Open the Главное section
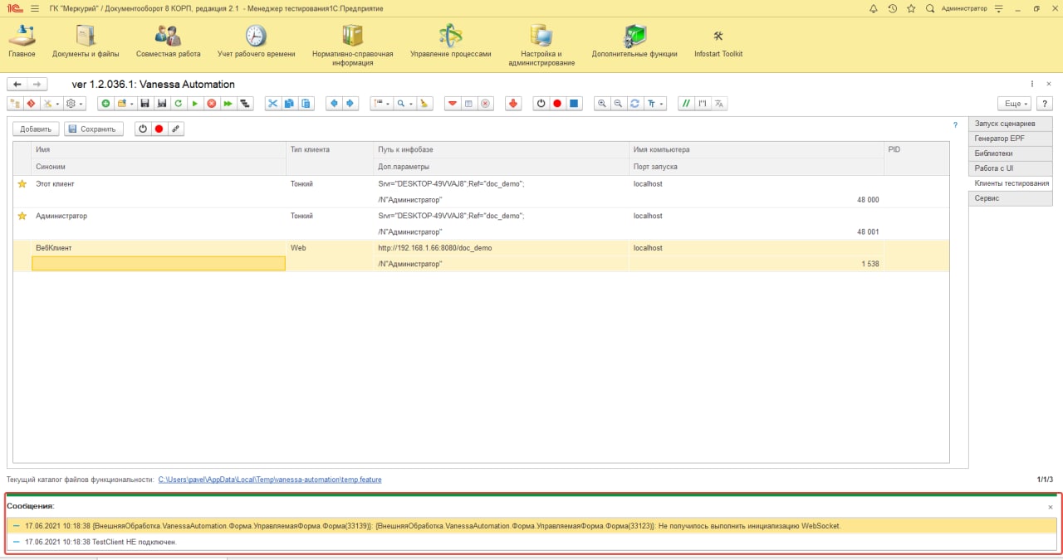The width and height of the screenshot is (1063, 560). (22, 41)
